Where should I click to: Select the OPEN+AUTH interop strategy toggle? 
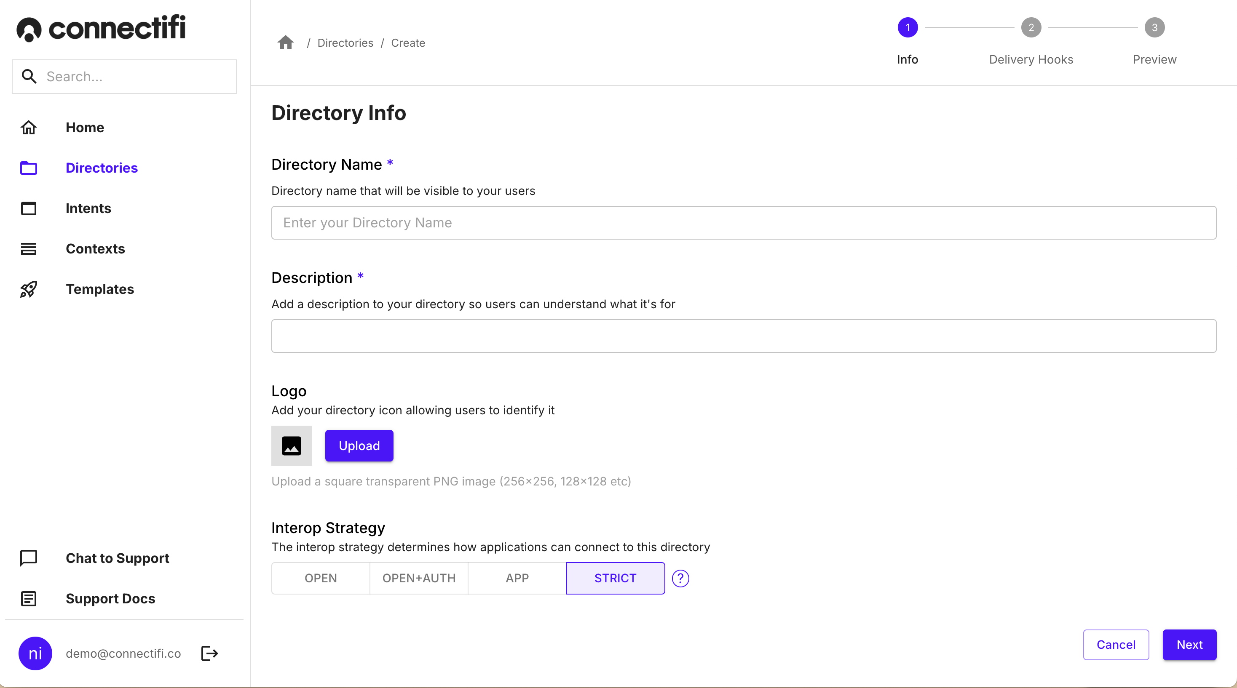pos(419,578)
